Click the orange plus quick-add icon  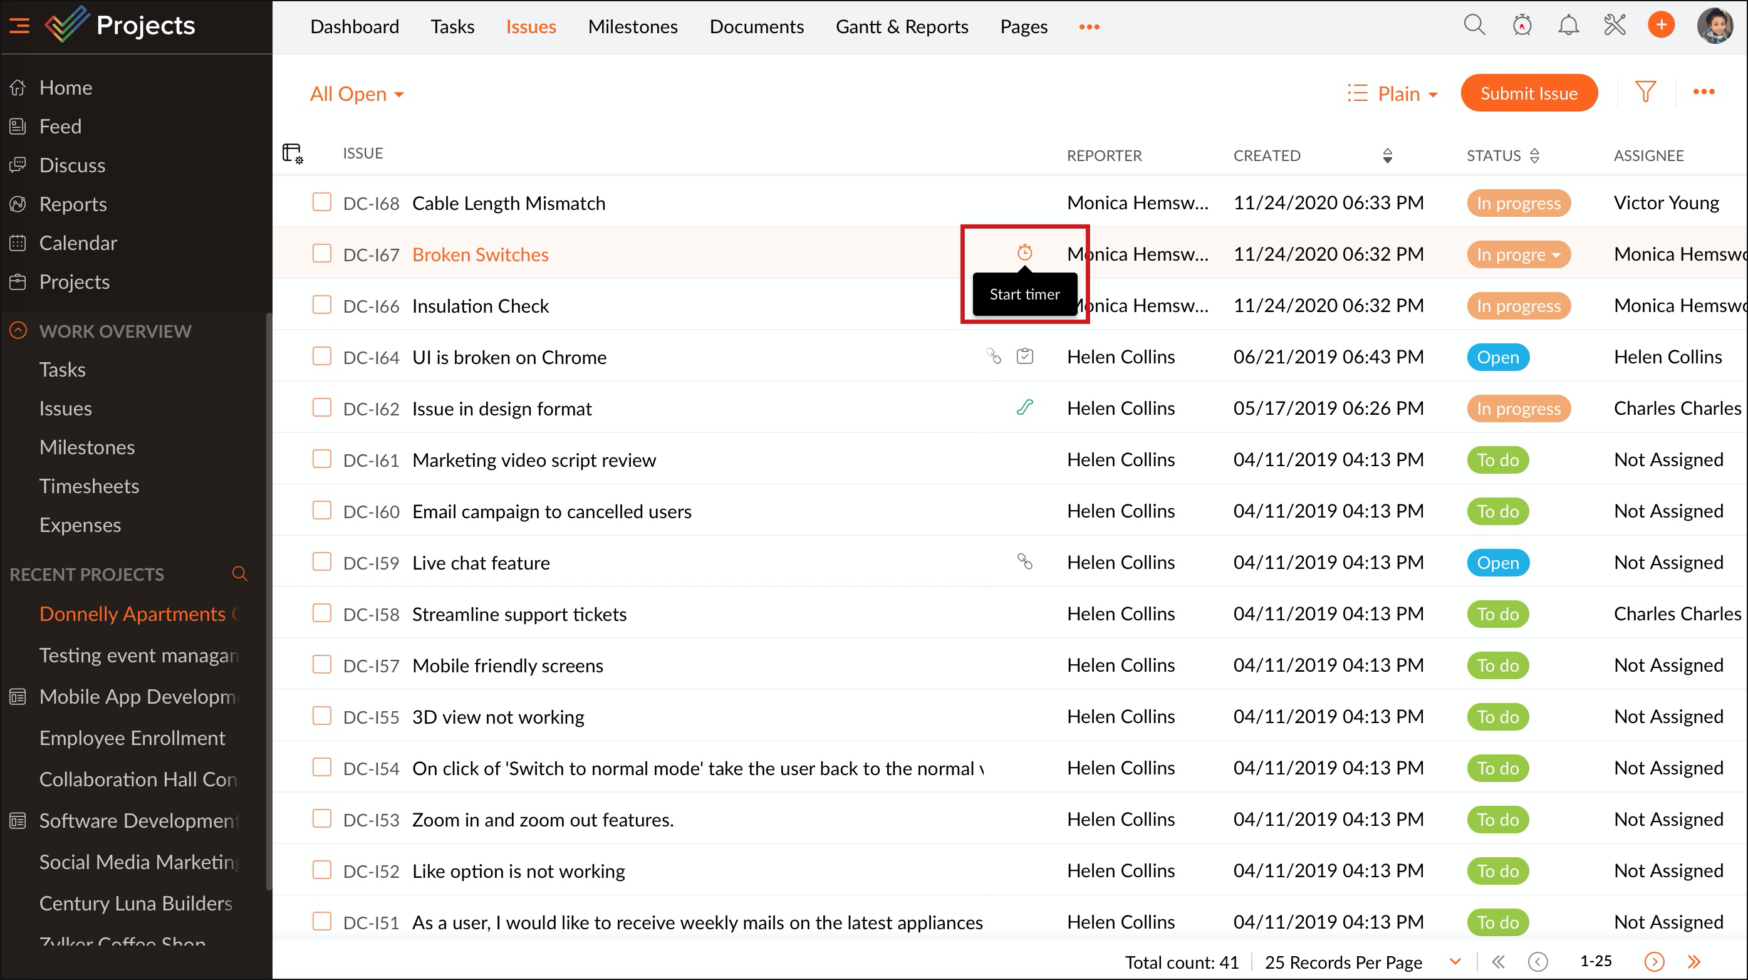click(x=1660, y=26)
